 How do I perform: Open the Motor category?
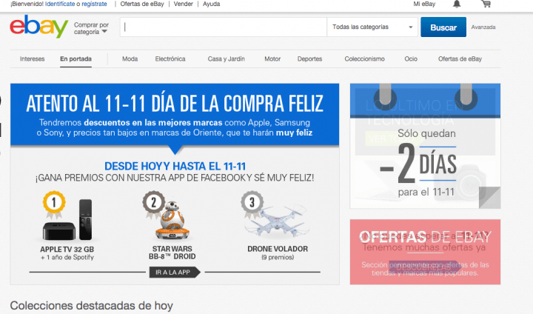272,59
